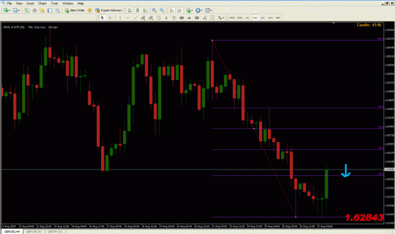Open the Tools menu

(54, 3)
